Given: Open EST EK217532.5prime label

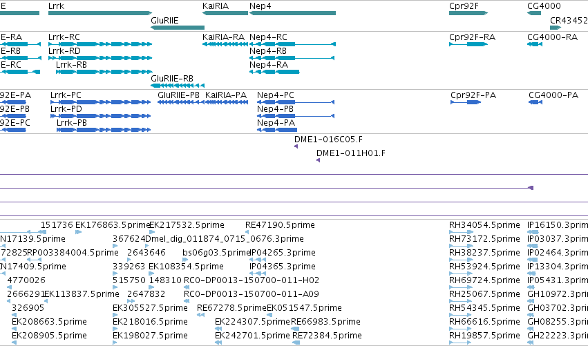Looking at the screenshot, I should [187, 225].
